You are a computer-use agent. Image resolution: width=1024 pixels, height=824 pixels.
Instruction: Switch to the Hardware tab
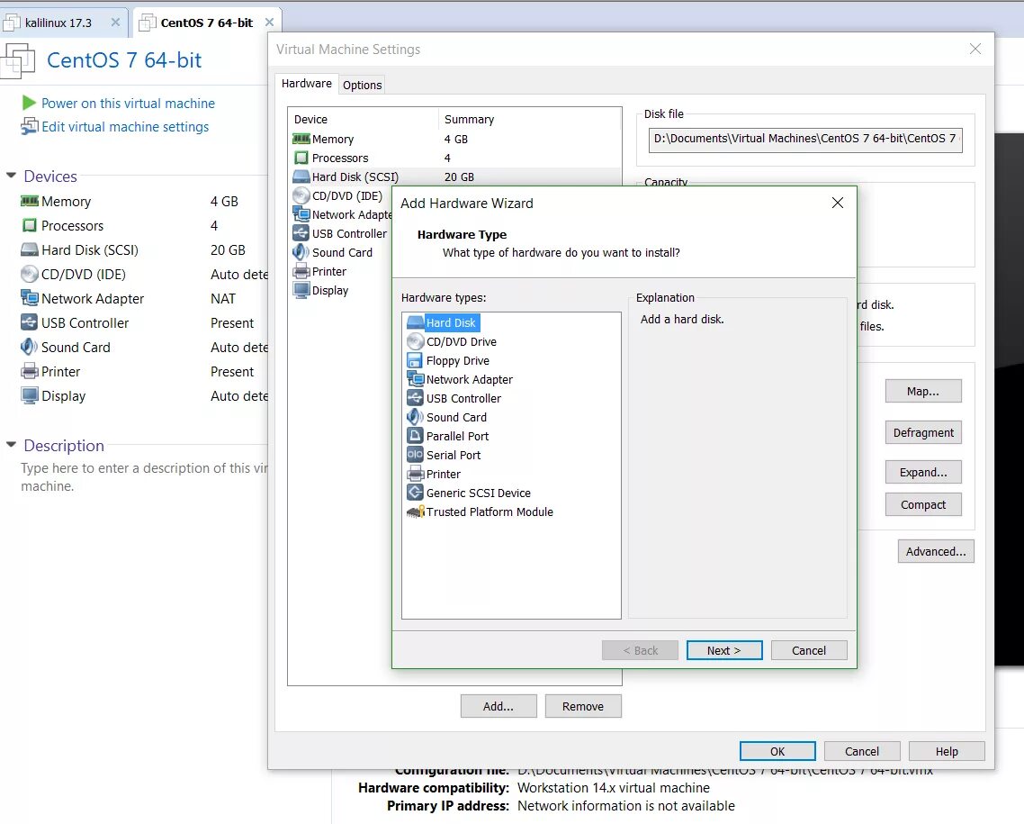tap(306, 84)
